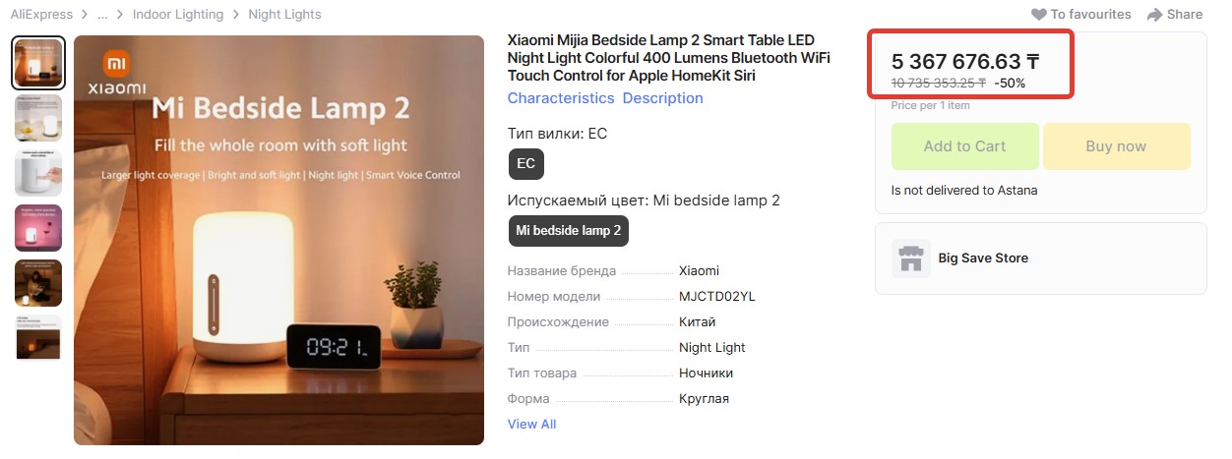This screenshot has height=459, width=1232.
Task: Select the Mi bedside lamp 2 color option
Action: coord(569,231)
